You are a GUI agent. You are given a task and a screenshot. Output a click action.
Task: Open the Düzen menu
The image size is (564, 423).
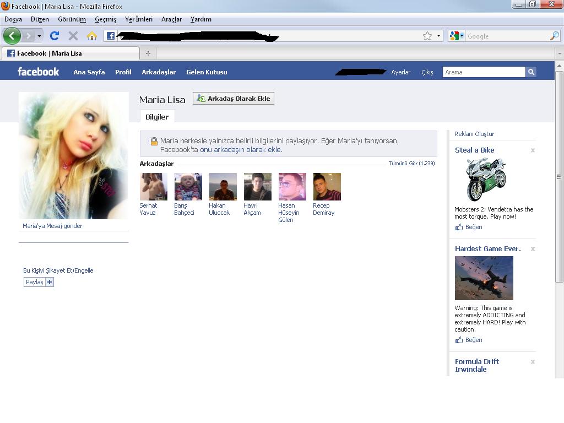pos(40,19)
